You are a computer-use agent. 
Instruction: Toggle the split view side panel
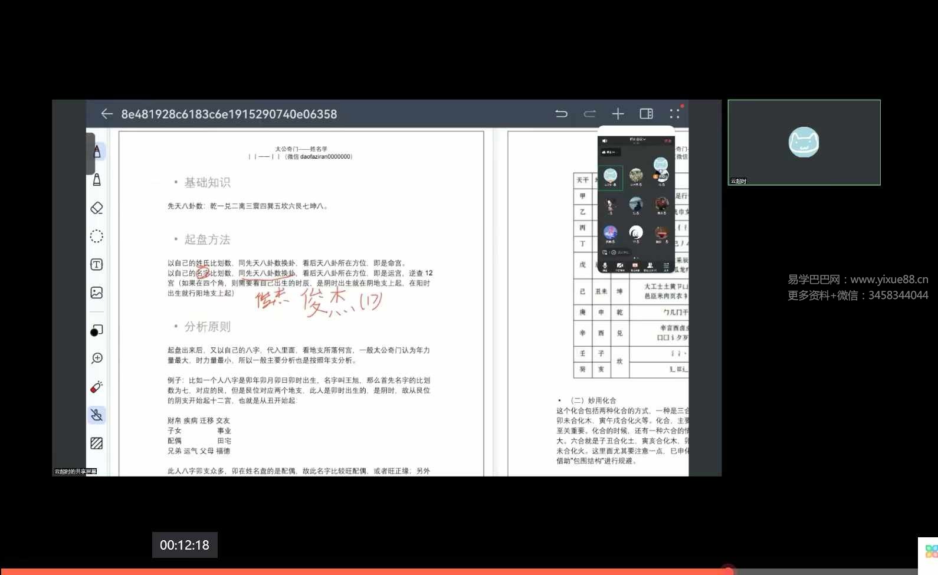pyautogui.click(x=646, y=114)
